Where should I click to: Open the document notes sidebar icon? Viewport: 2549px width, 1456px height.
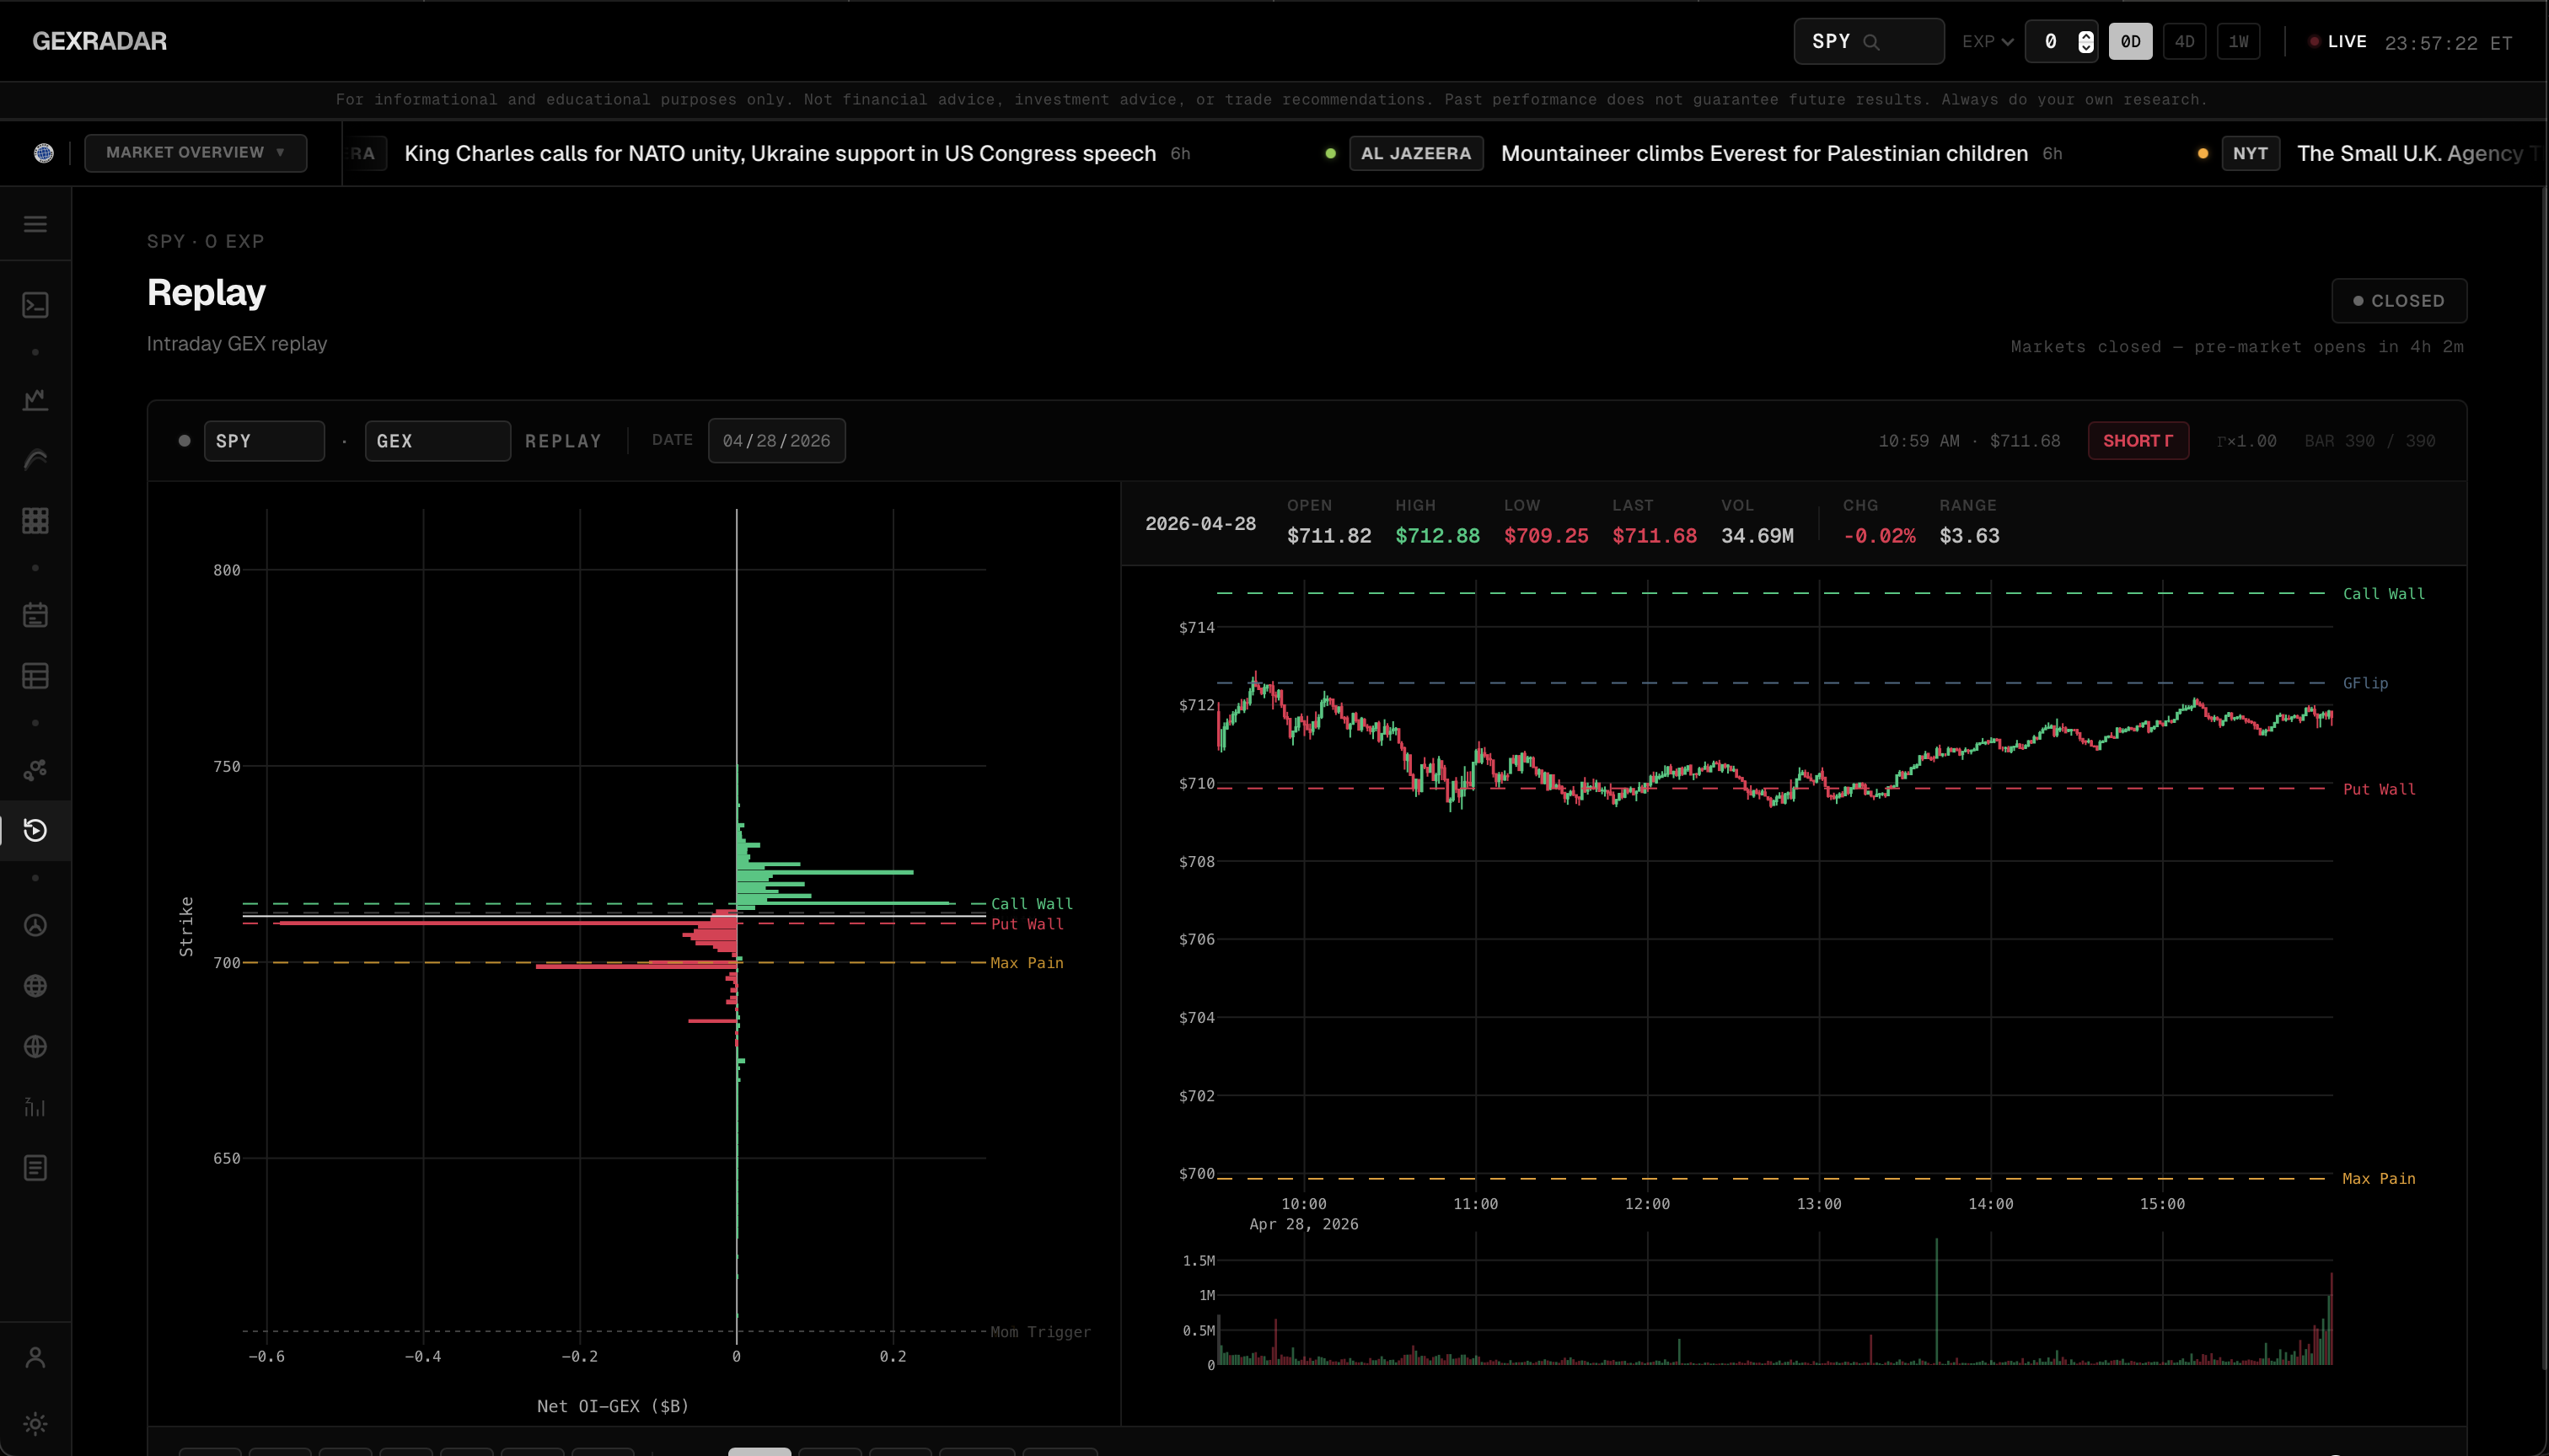35,1168
